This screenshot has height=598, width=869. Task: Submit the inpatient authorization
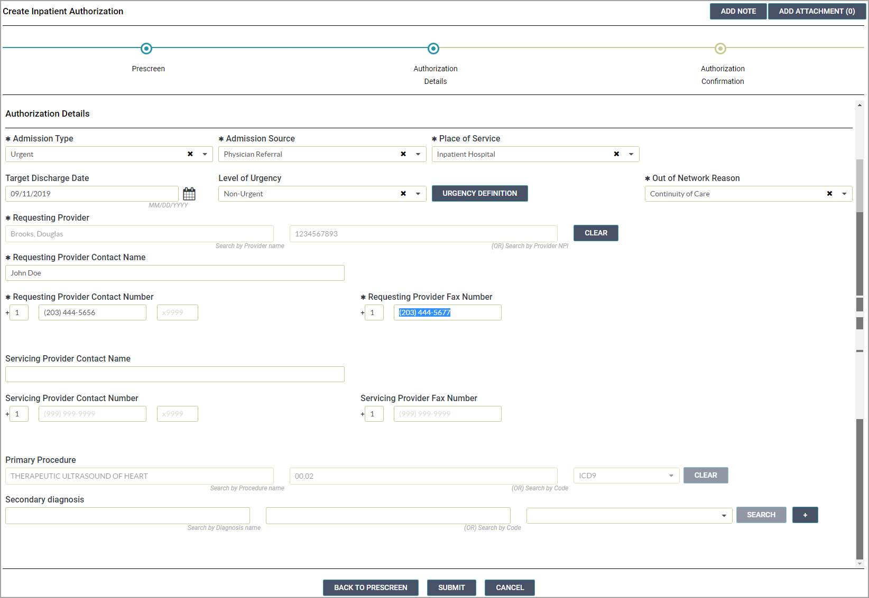click(x=451, y=587)
